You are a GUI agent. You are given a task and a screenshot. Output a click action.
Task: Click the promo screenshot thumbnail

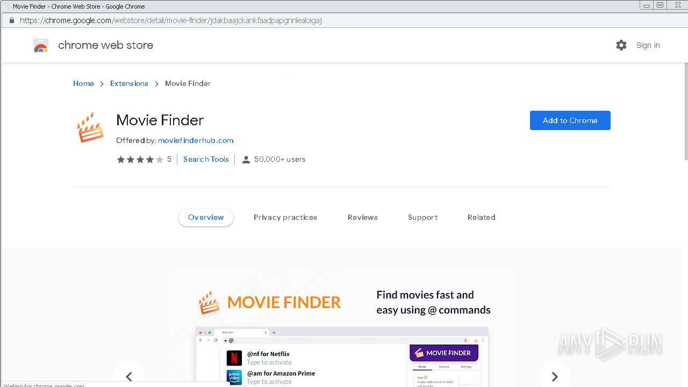point(342,328)
